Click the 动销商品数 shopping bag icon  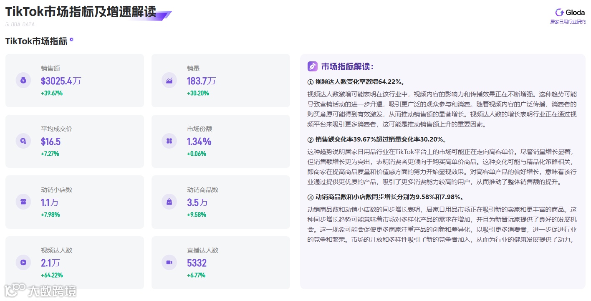[x=169, y=202]
